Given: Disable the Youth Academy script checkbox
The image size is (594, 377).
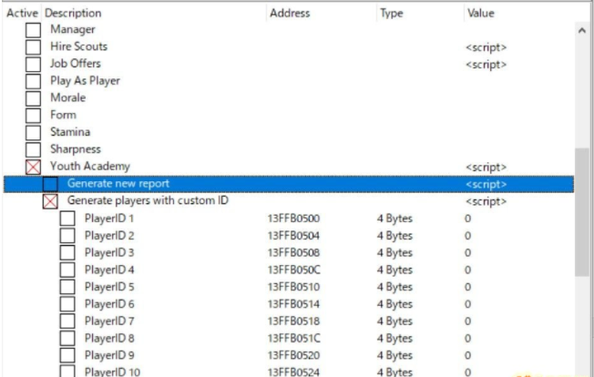Looking at the screenshot, I should coord(33,167).
